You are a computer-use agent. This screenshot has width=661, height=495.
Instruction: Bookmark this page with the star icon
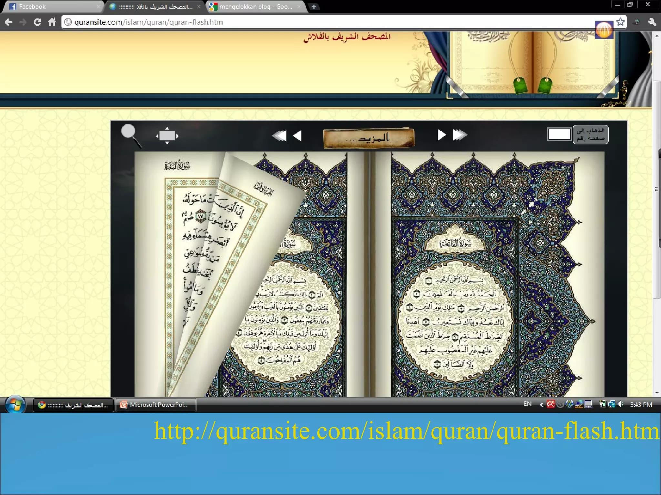click(620, 22)
